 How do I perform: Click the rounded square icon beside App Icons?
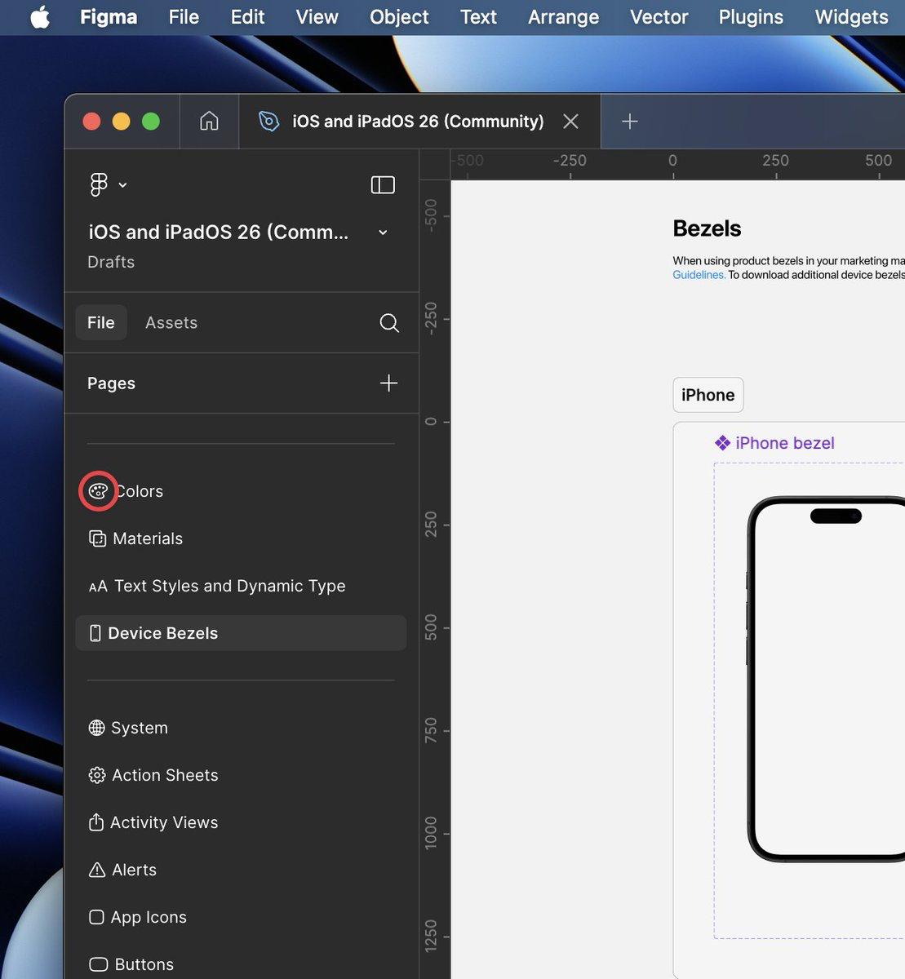96,917
